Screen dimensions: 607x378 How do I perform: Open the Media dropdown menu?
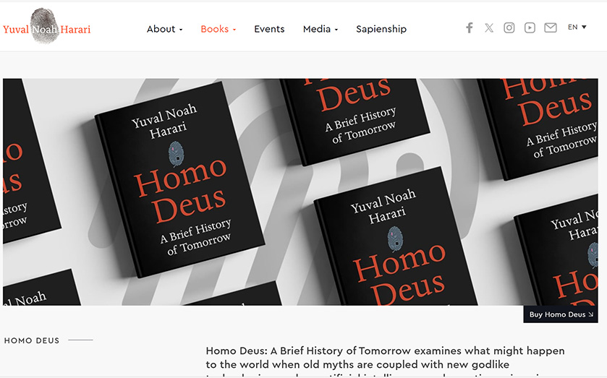point(321,29)
